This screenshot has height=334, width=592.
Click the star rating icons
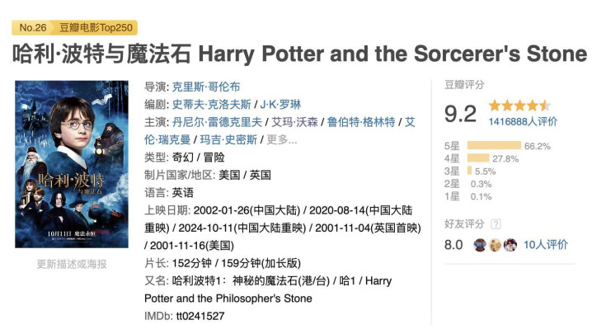(519, 106)
